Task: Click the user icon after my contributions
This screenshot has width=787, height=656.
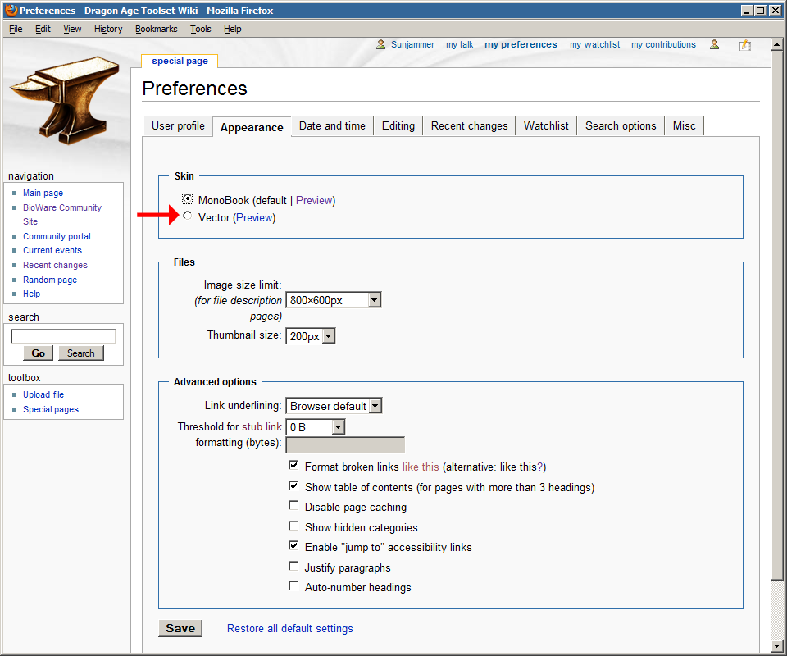Action: pos(715,45)
